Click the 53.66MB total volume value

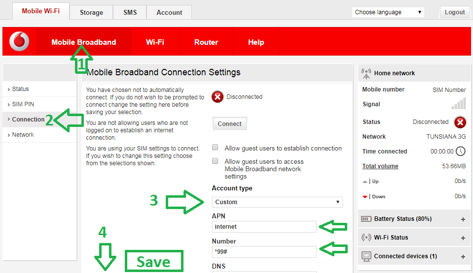[454, 166]
